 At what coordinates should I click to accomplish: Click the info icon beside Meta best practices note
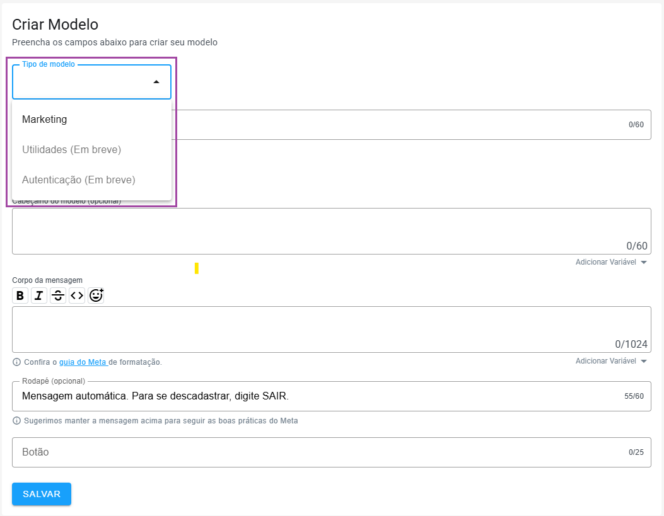16,421
